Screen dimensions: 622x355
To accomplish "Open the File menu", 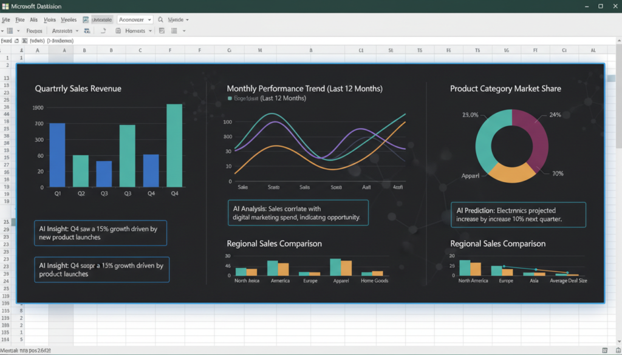I will 19,19.
